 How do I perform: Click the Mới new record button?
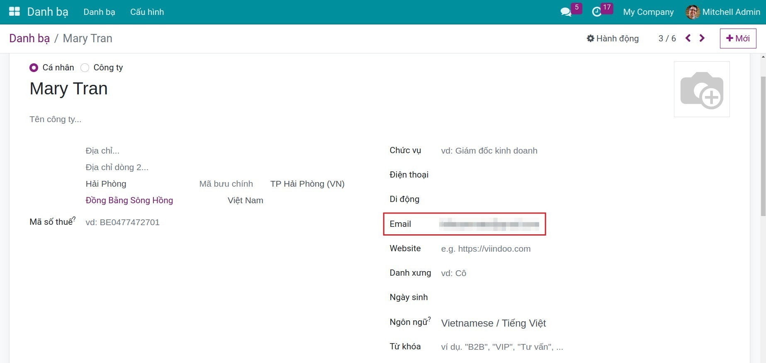tap(738, 38)
